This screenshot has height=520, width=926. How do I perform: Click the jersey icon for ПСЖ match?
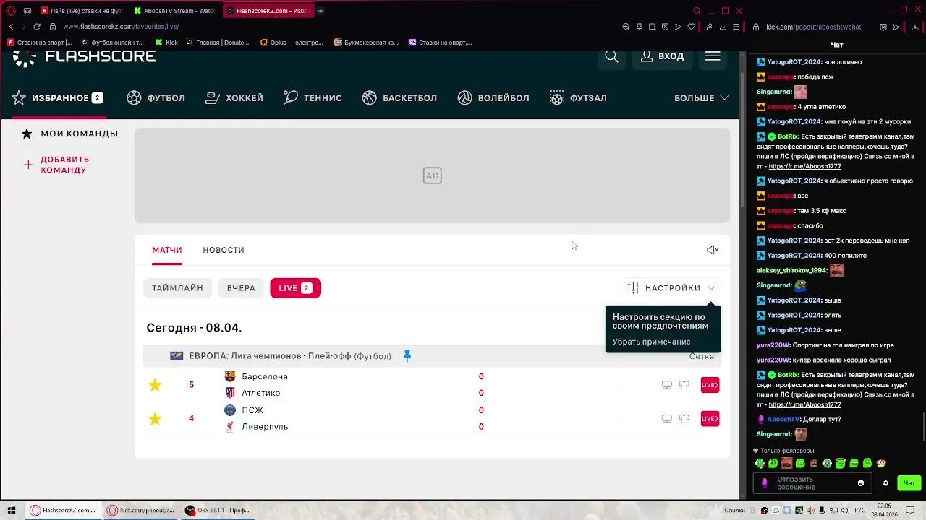(684, 419)
